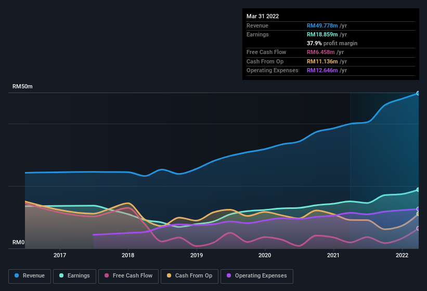Click the 37.9% profit margin text
Screen dimensions: 427x291
coord(332,43)
